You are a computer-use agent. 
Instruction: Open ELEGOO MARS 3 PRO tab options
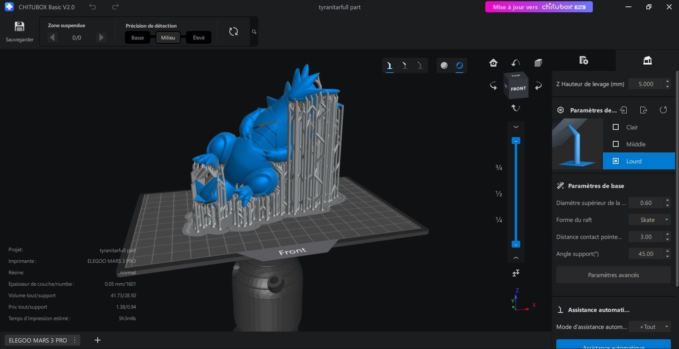pos(75,340)
